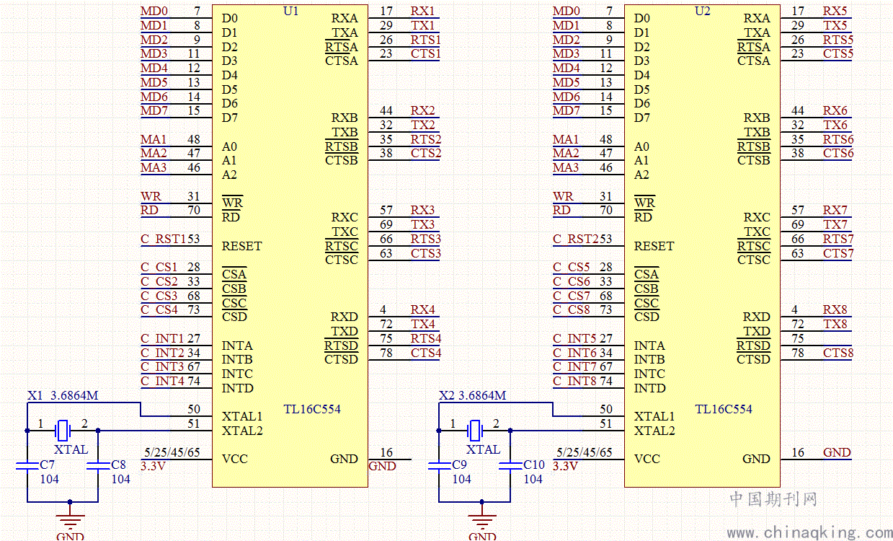
Task: Click the X1 3.6864M crystal label
Action: click(x=63, y=395)
